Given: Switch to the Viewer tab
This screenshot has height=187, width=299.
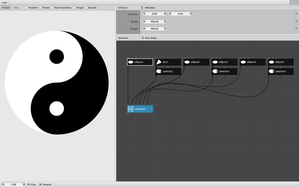Looking at the screenshot, I should coord(6,8).
